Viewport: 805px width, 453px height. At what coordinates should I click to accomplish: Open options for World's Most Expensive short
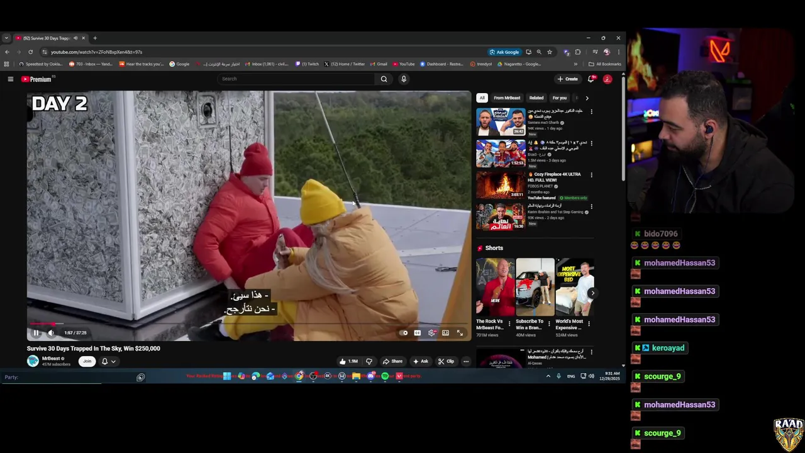589,324
